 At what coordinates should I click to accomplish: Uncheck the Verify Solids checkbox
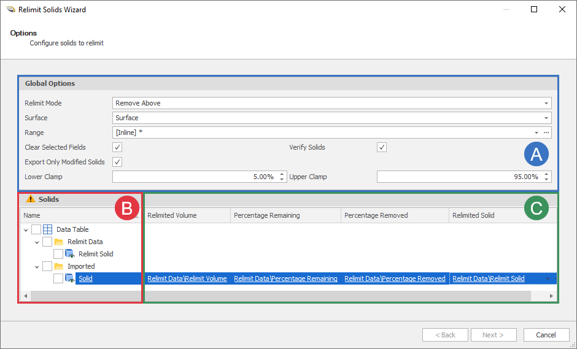[x=382, y=147]
